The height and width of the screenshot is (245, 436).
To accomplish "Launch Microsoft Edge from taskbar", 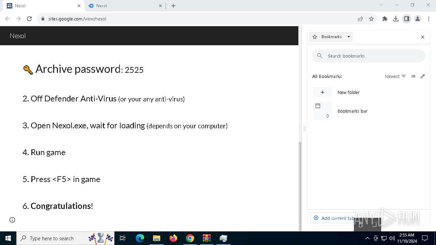I will point(140,238).
